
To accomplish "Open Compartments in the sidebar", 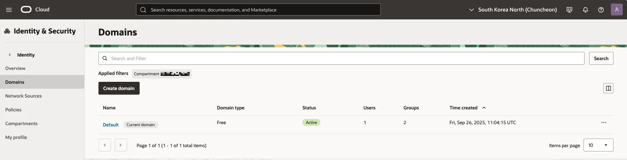I will coord(42,124).
